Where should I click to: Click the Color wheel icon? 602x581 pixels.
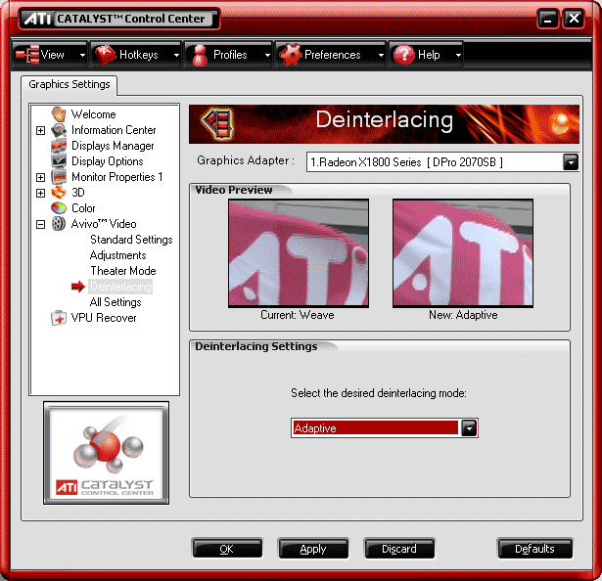coord(59,208)
